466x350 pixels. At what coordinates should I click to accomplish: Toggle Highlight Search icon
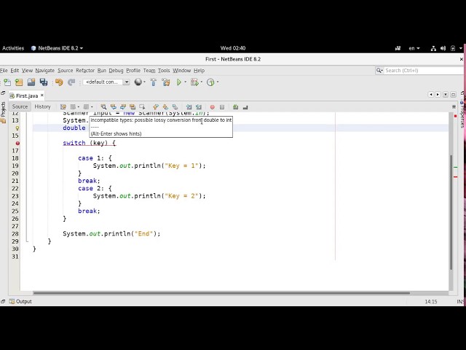[133, 107]
